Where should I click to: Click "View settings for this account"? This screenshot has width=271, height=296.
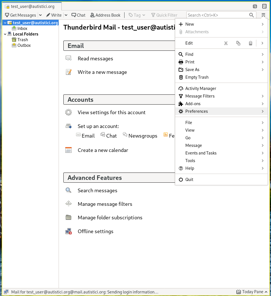(112, 112)
